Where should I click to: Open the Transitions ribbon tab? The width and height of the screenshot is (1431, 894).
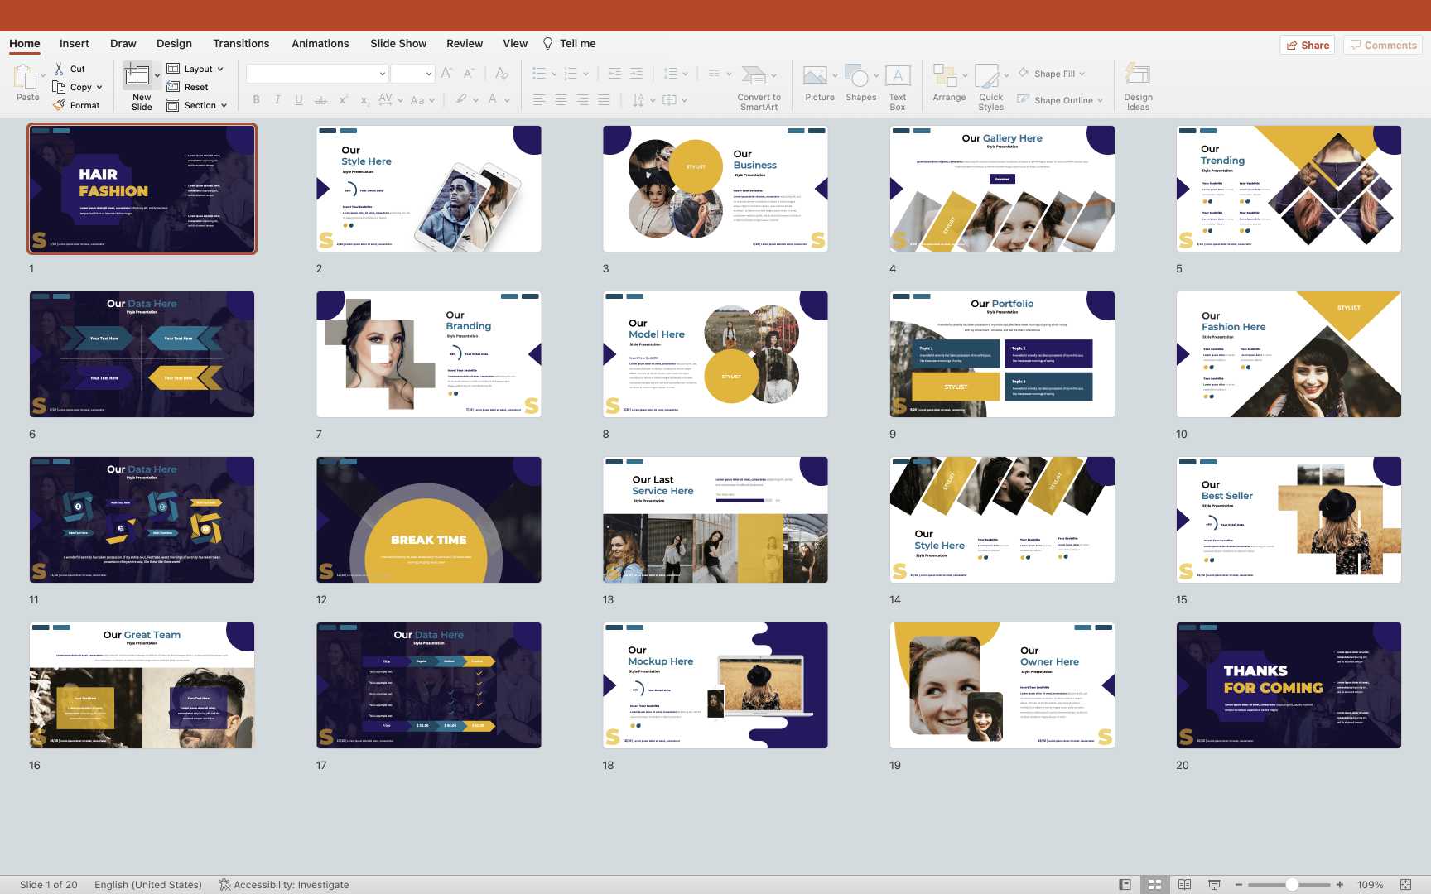tap(240, 43)
